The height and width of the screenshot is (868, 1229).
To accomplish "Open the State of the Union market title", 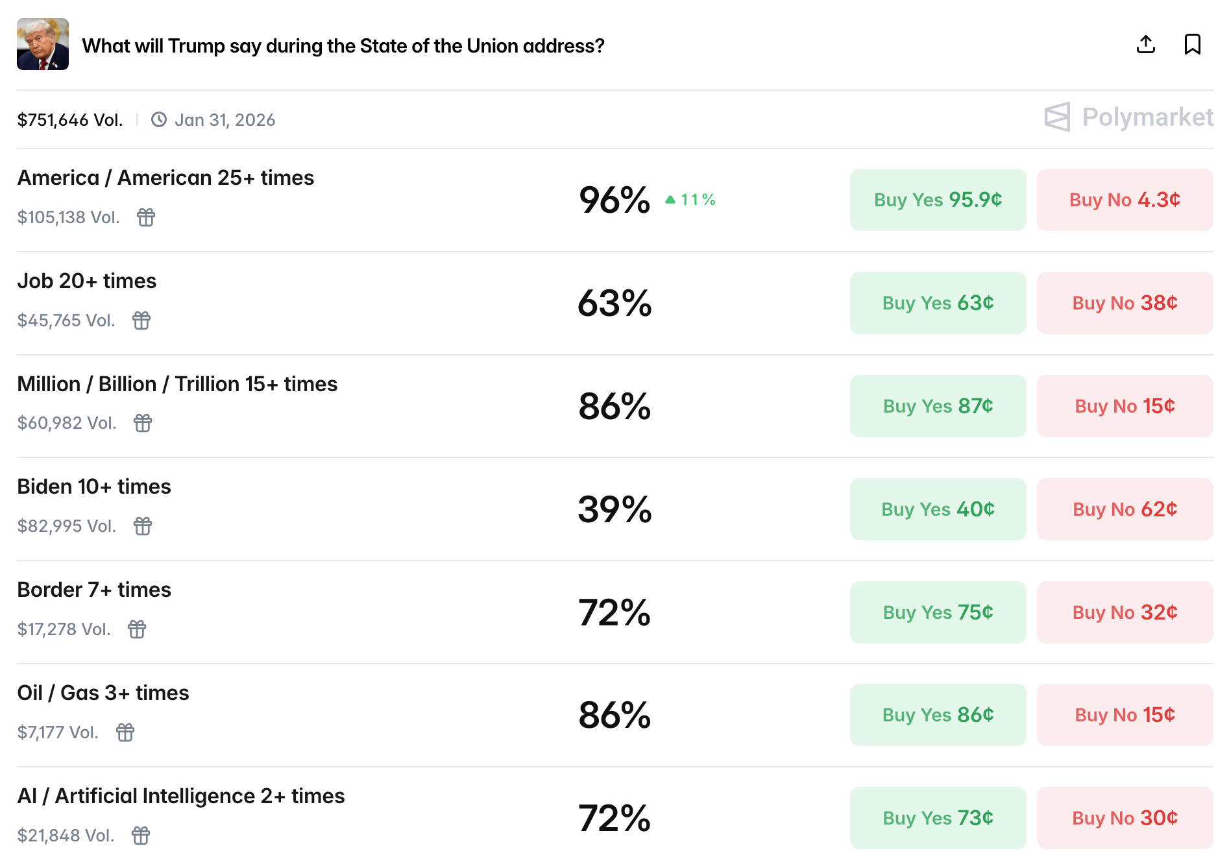I will click(x=343, y=46).
